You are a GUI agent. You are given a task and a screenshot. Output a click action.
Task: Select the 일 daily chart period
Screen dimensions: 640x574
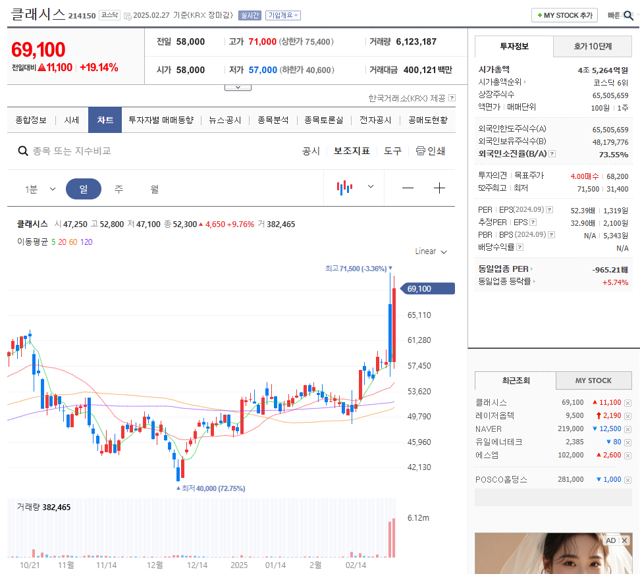click(x=83, y=189)
